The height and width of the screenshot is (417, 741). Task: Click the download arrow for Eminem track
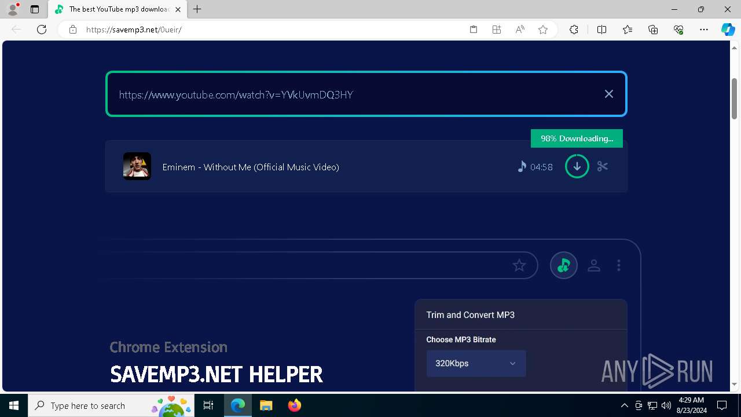[x=577, y=167]
